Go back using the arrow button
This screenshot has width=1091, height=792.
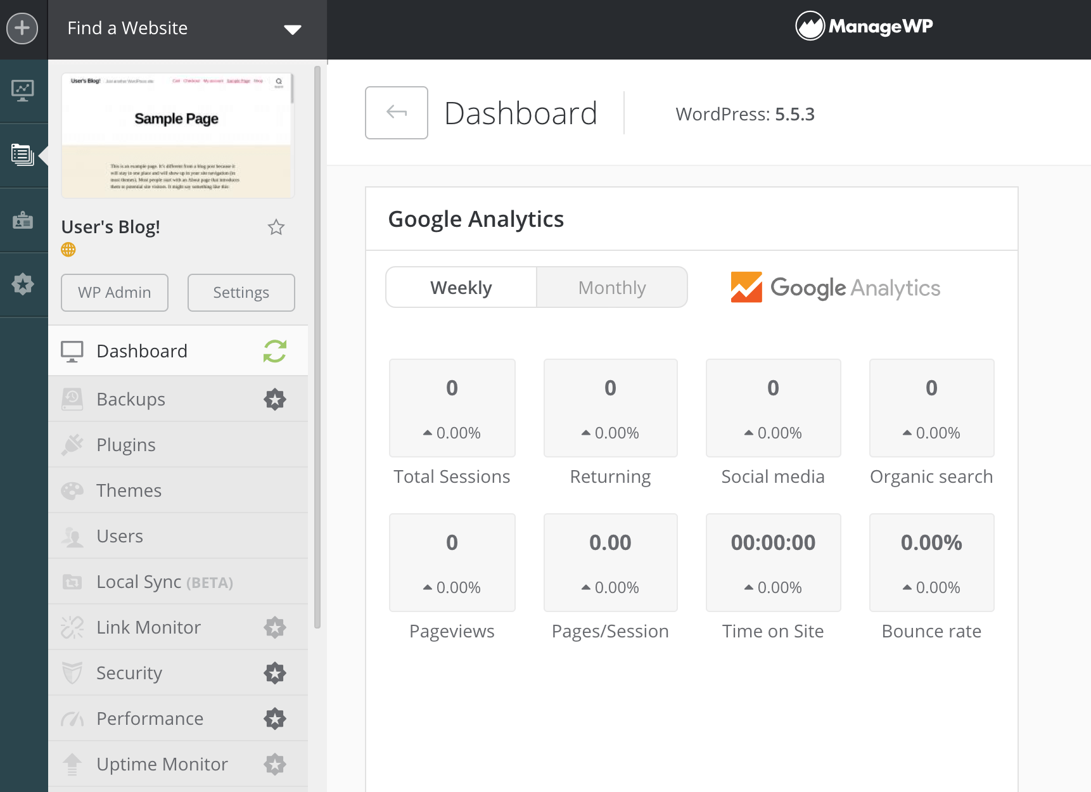(397, 113)
